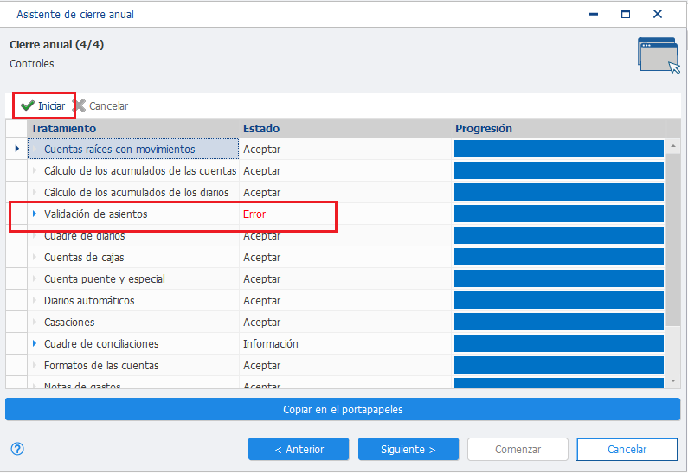The image size is (688, 473).
Task: Select the Validación de asientos text
Action: [x=96, y=214]
